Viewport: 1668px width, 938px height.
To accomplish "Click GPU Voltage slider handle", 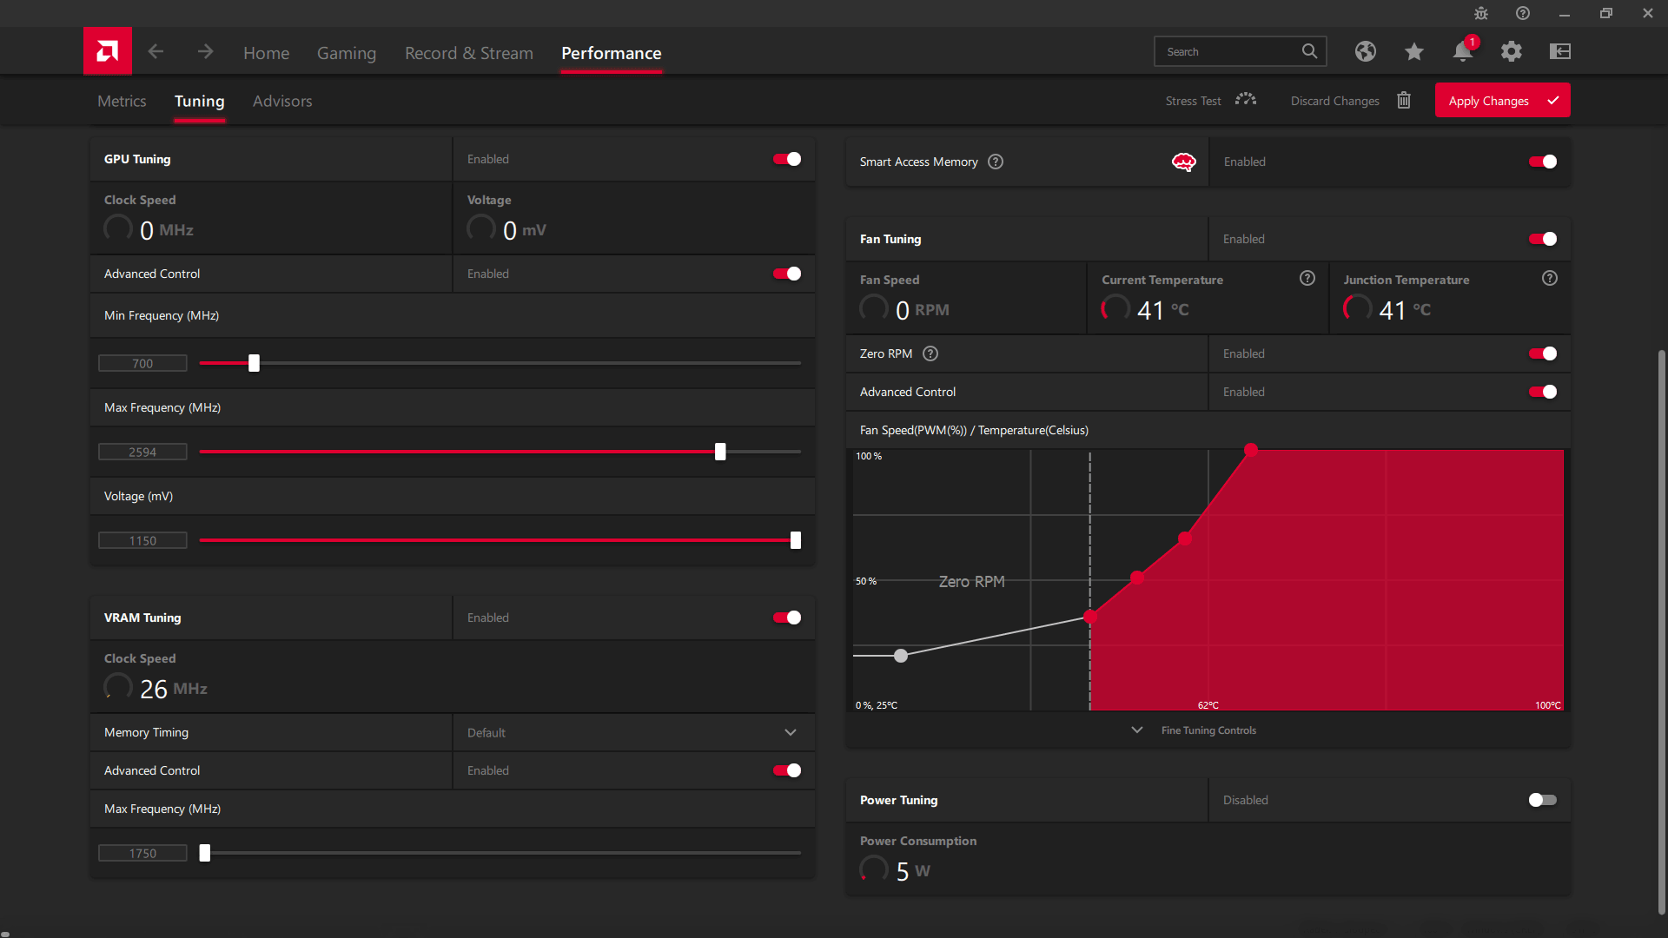I will 796,540.
